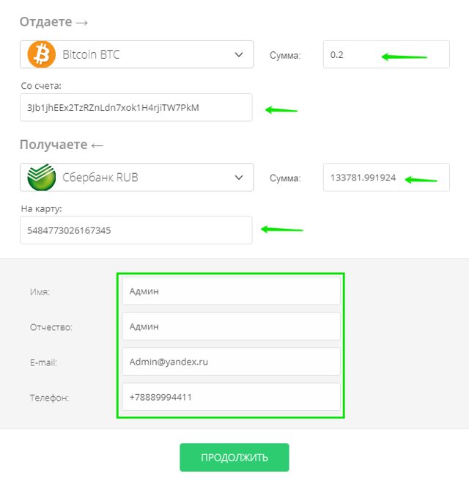
Task: Click the 'На карту' card number field
Action: (x=136, y=230)
